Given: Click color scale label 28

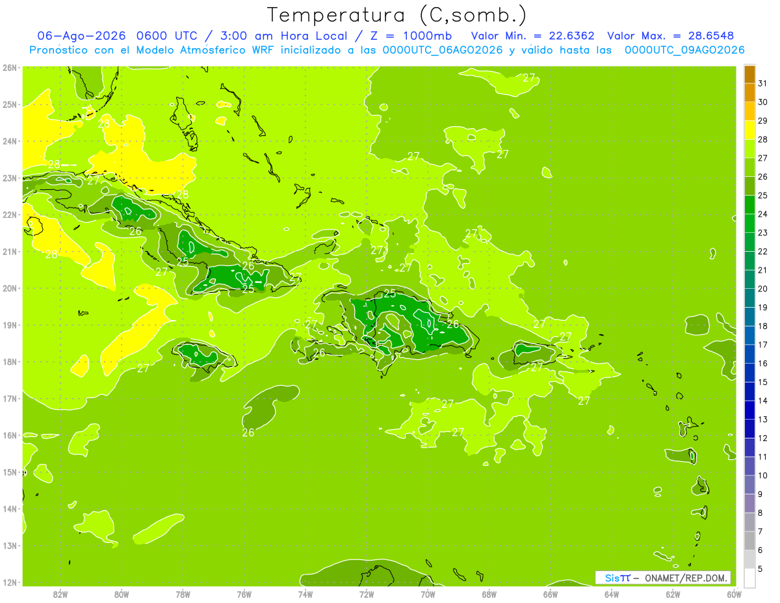Looking at the screenshot, I should (762, 139).
